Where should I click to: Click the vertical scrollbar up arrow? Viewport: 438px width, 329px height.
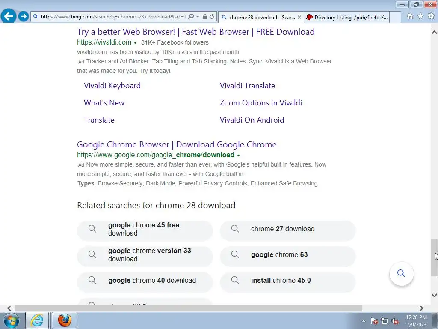434,32
